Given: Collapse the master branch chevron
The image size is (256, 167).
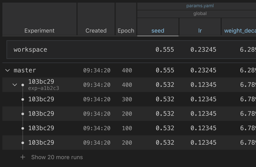Looking at the screenshot, I should (7, 70).
